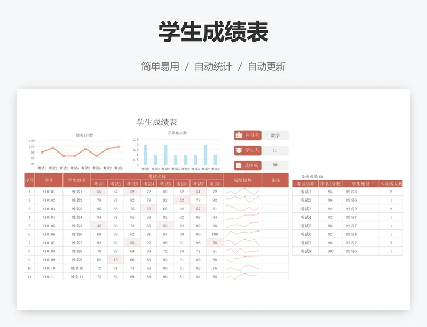This screenshot has width=427, height=327.
Task: Click the 考试8 column header
Action: click(x=215, y=184)
